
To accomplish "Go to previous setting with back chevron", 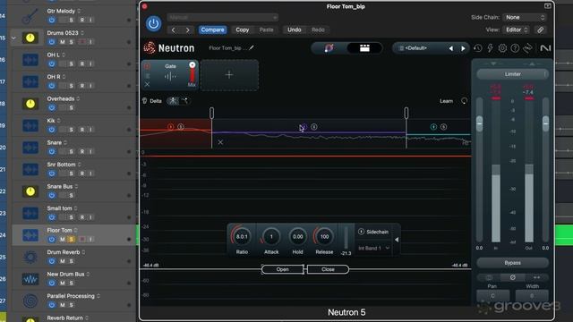I will click(x=174, y=30).
